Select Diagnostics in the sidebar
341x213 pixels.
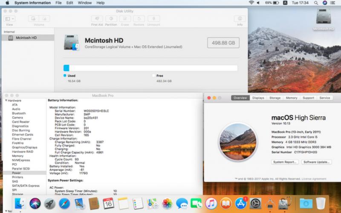pos(20,126)
